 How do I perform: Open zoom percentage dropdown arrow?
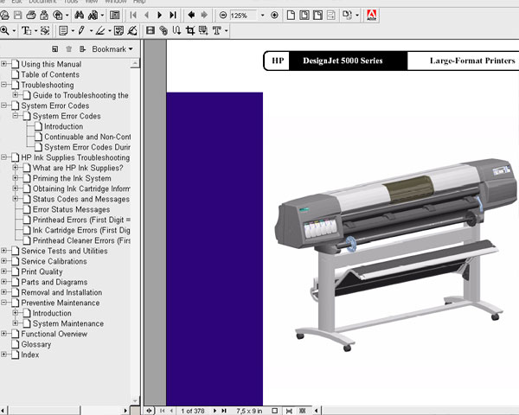[x=262, y=16]
